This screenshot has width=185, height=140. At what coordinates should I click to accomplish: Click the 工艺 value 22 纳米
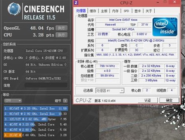[x=103, y=34]
